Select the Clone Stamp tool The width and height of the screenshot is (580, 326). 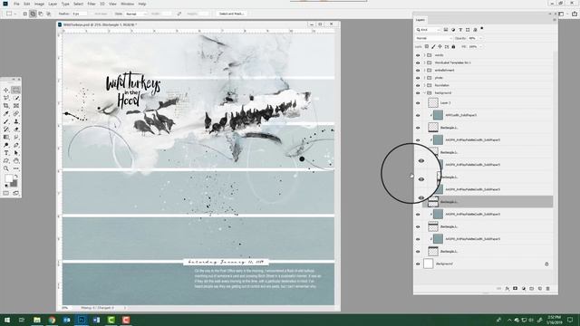pos(16,121)
